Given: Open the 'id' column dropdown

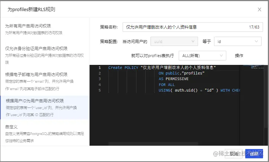Looking at the screenshot, I should tap(238, 42).
